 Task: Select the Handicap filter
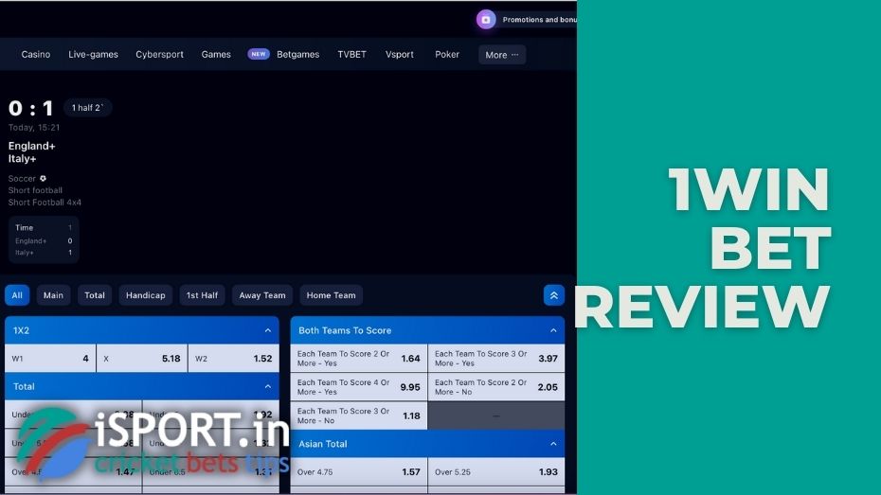pos(146,295)
